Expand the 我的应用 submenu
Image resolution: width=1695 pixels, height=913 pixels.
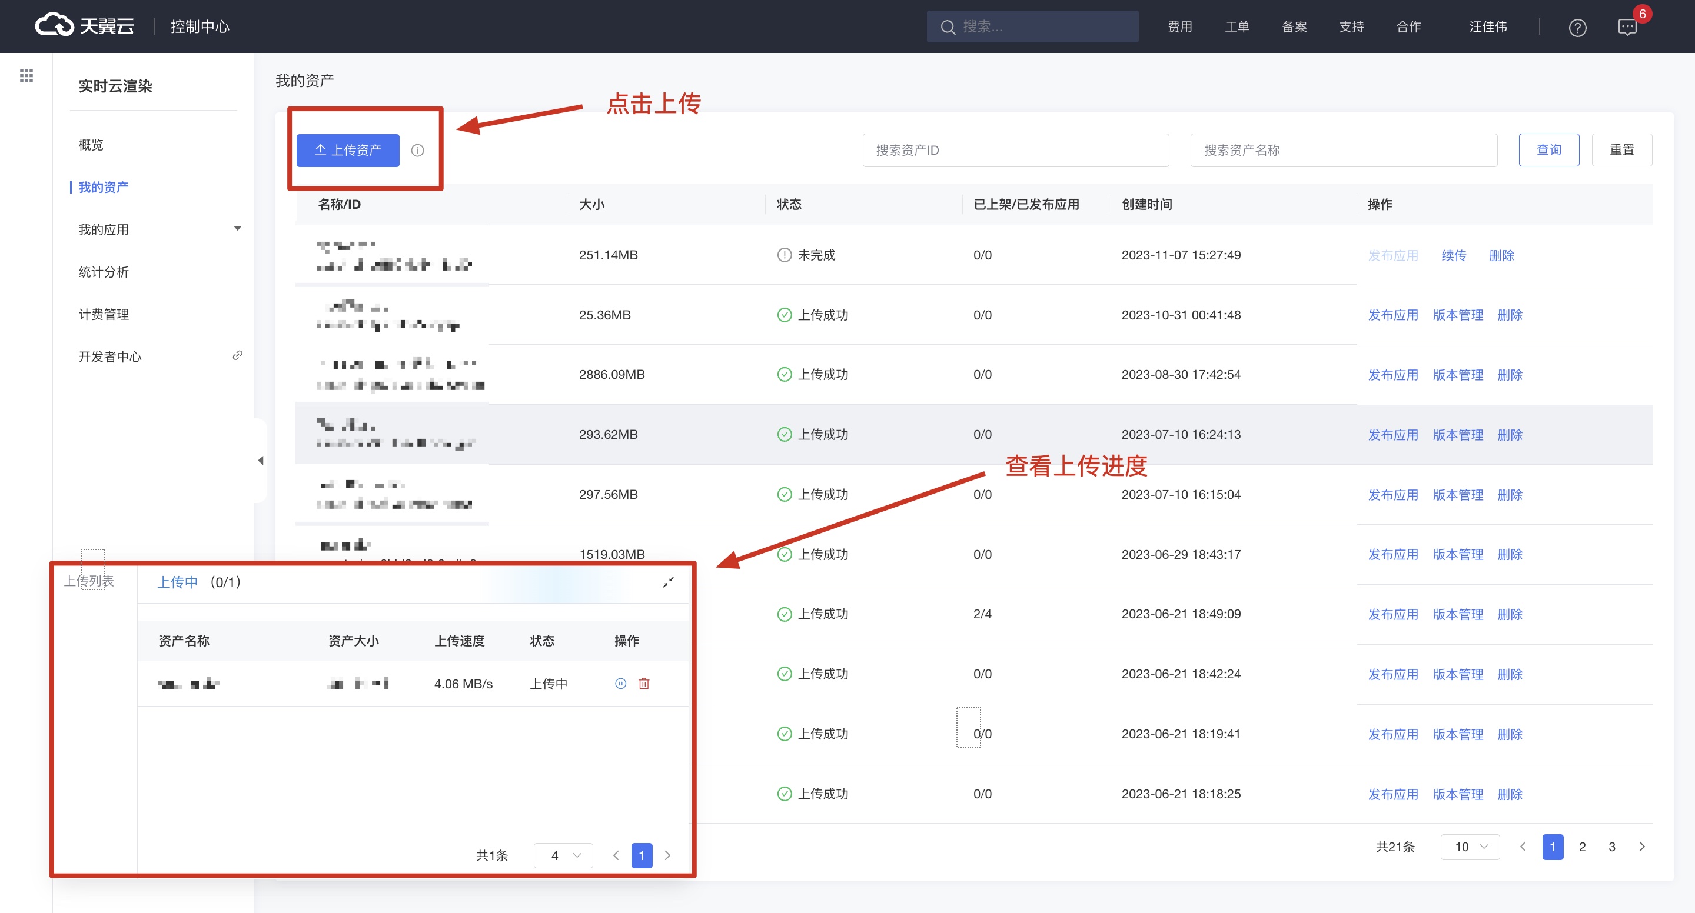pyautogui.click(x=238, y=229)
